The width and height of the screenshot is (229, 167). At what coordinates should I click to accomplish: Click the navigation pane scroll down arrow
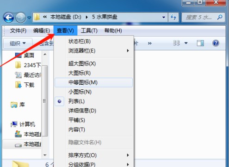[x=45, y=155]
